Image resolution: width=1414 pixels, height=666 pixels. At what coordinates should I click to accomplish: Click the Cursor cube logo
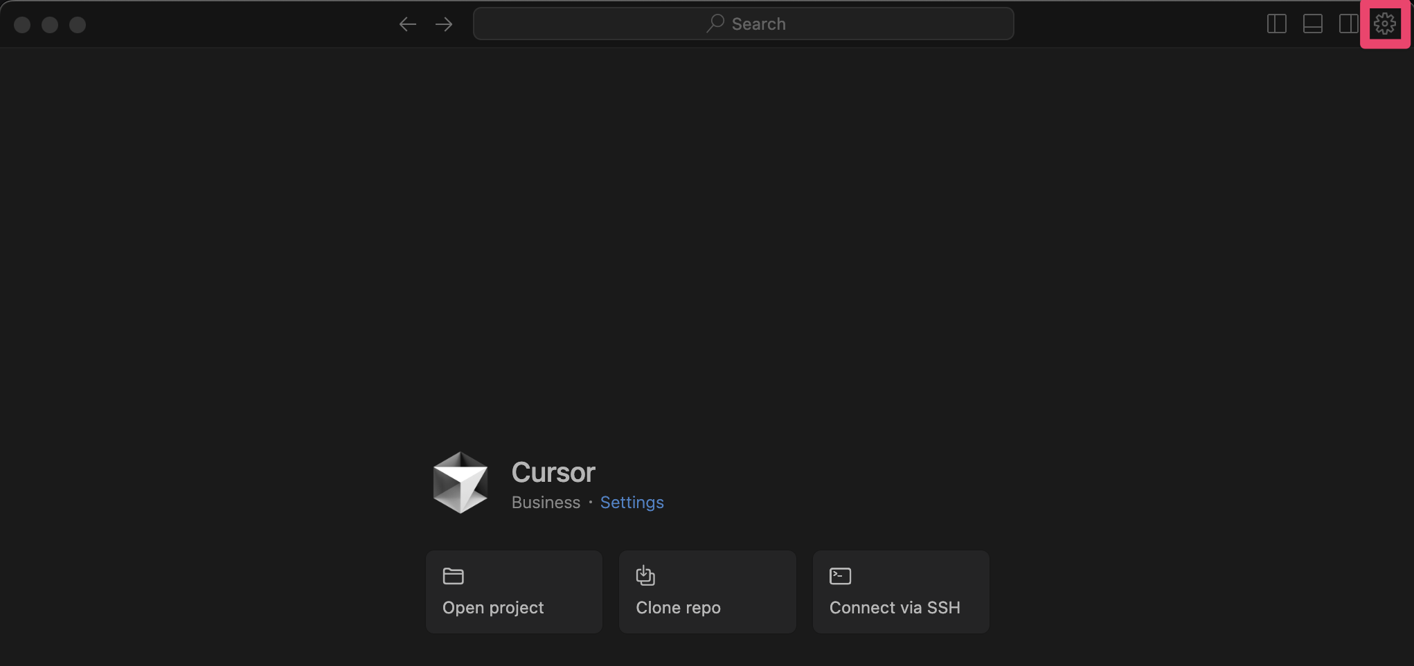[x=460, y=483]
